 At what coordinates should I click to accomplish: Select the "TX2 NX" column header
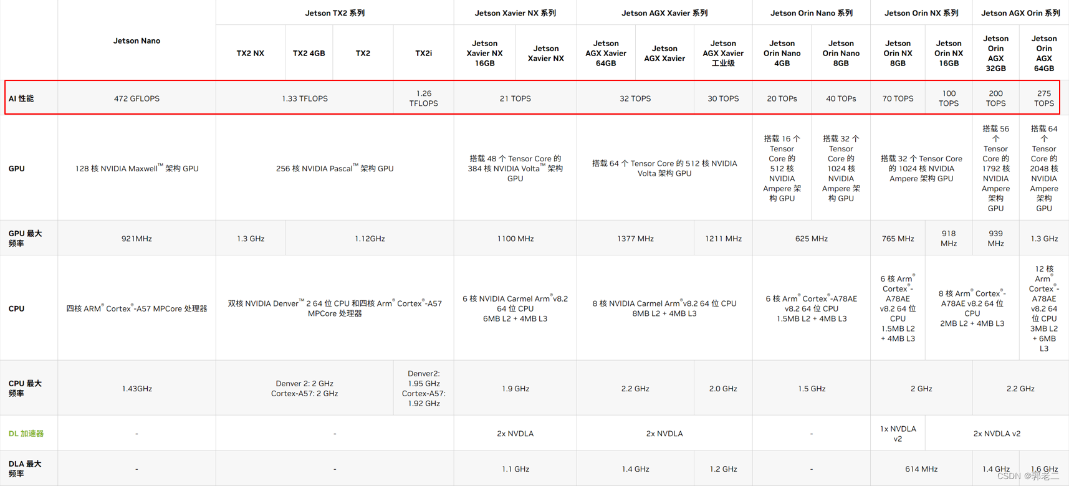(251, 54)
